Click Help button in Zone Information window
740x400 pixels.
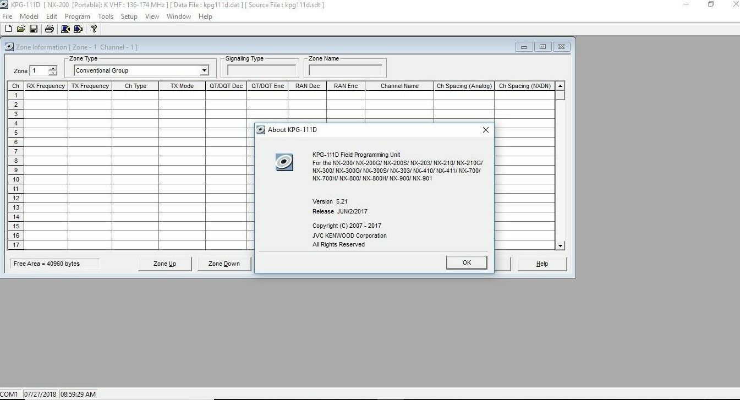tap(542, 264)
